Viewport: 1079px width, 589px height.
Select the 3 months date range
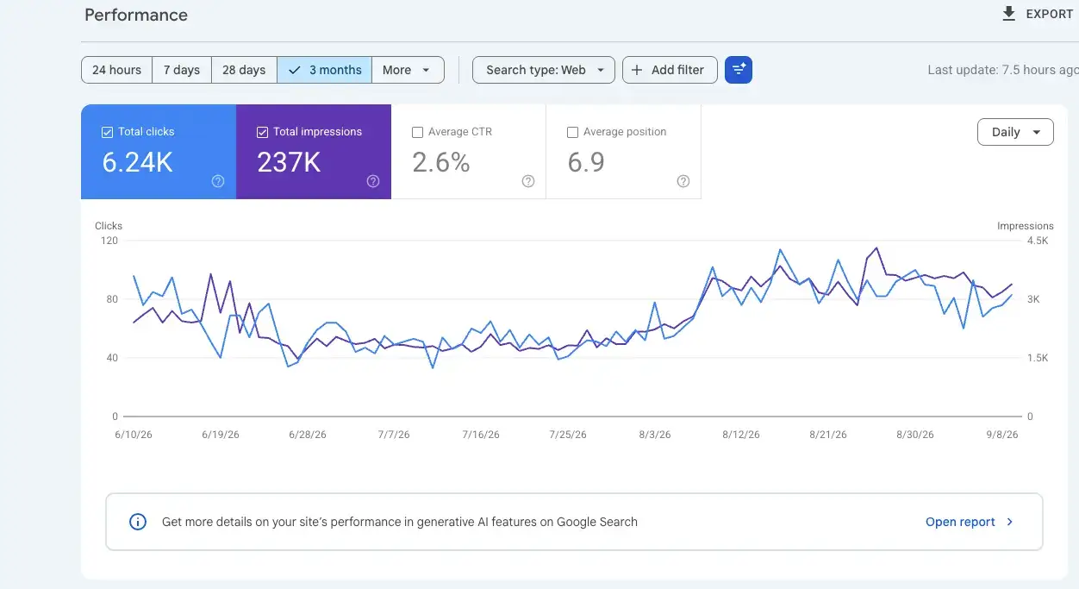tap(325, 70)
